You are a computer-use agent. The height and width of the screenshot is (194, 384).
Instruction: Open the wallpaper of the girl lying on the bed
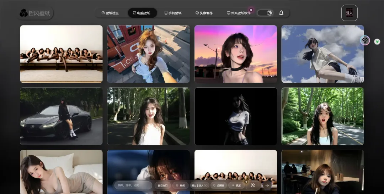61,172
